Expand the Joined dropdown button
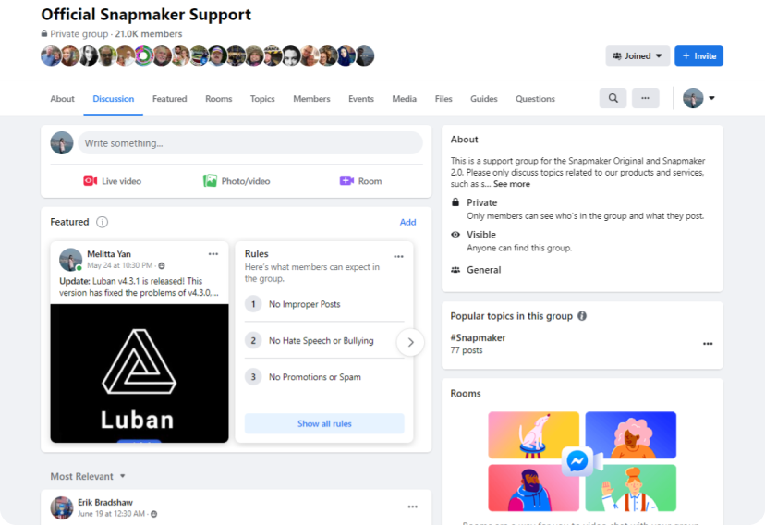 [x=637, y=55]
